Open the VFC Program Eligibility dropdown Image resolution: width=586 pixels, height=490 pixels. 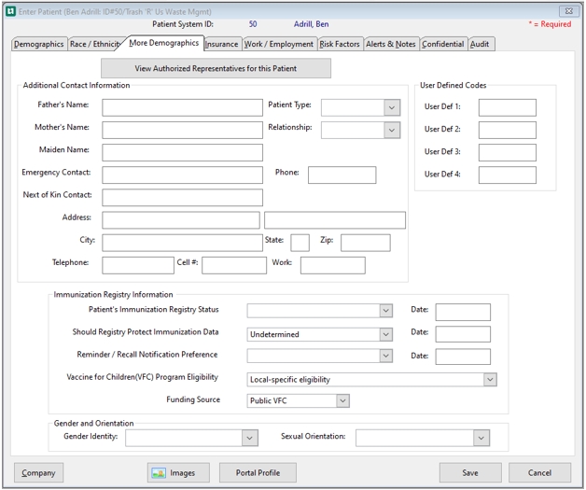(490, 379)
